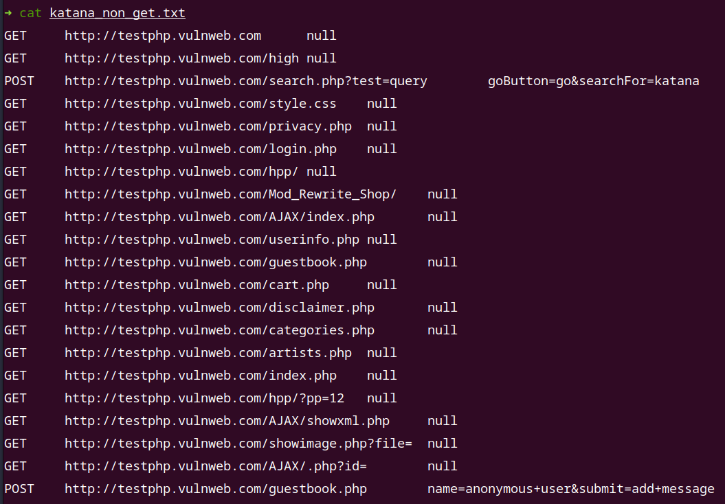Open the style.css URL line
This screenshot has height=504, width=725.
tap(201, 104)
